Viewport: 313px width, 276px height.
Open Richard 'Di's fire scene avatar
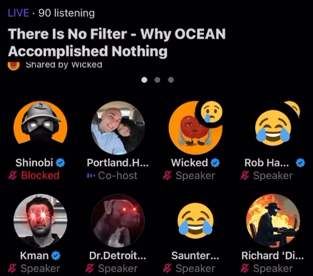[x=273, y=221]
